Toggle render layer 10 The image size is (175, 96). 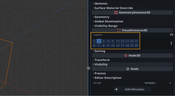113,45
